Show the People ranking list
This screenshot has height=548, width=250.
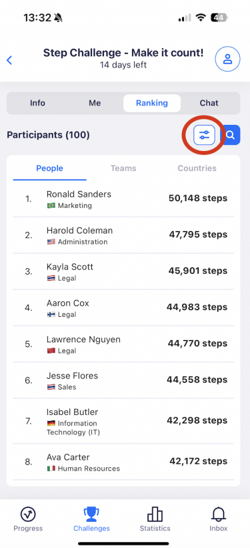50,168
